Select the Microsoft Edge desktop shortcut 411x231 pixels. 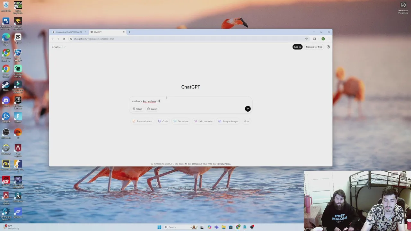click(x=6, y=39)
